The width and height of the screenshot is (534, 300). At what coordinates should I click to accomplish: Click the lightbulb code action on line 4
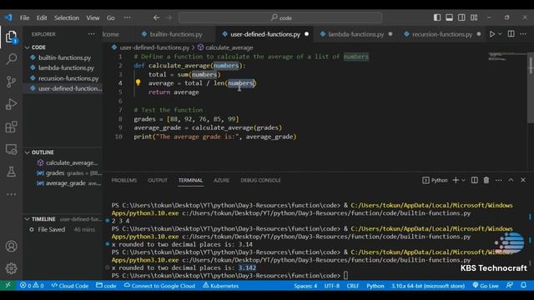138,82
